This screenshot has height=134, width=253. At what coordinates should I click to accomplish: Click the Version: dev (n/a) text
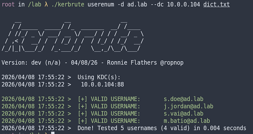(x=31, y=63)
